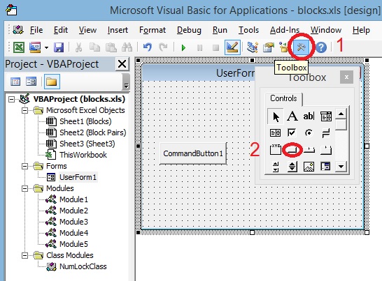
Task: Select the ComboBox control in Toolbox
Action: pos(326,116)
